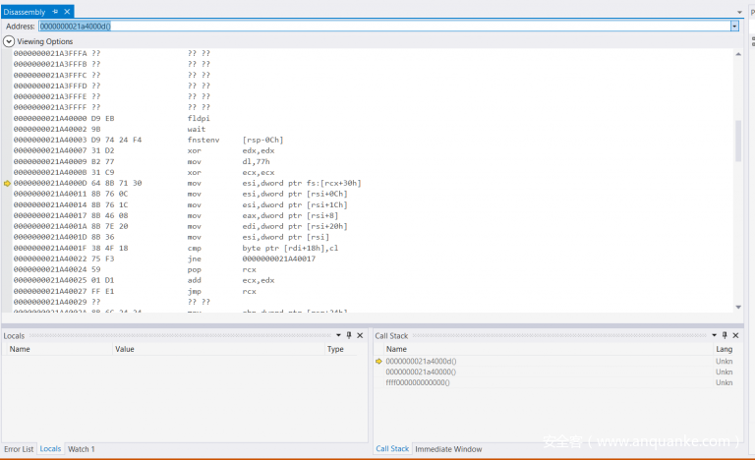
Task: Select the ffff000000000000() stack frame
Action: pyautogui.click(x=418, y=383)
